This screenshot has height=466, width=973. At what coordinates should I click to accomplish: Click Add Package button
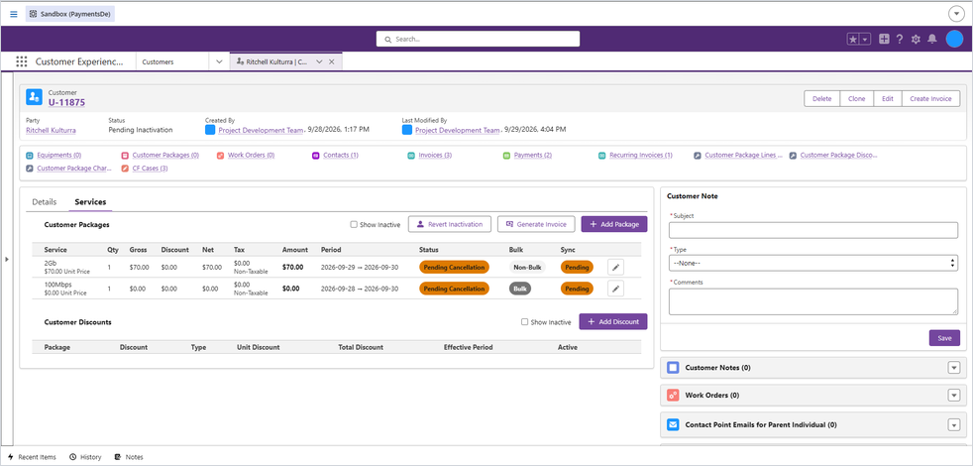[x=613, y=224]
